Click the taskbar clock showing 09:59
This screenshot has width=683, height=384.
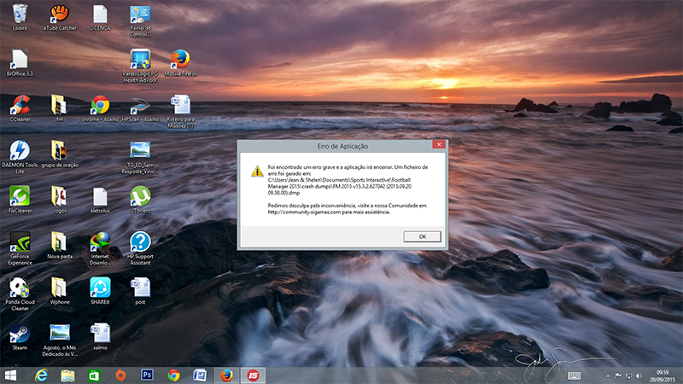(x=663, y=375)
